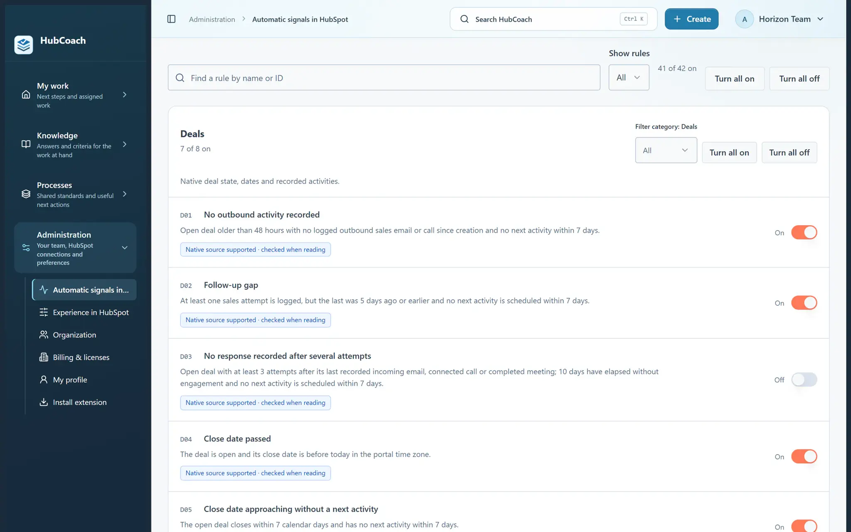Click the global Turn all off button

point(799,79)
